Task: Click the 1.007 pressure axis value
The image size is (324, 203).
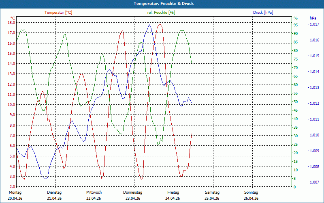Action: click(314, 182)
